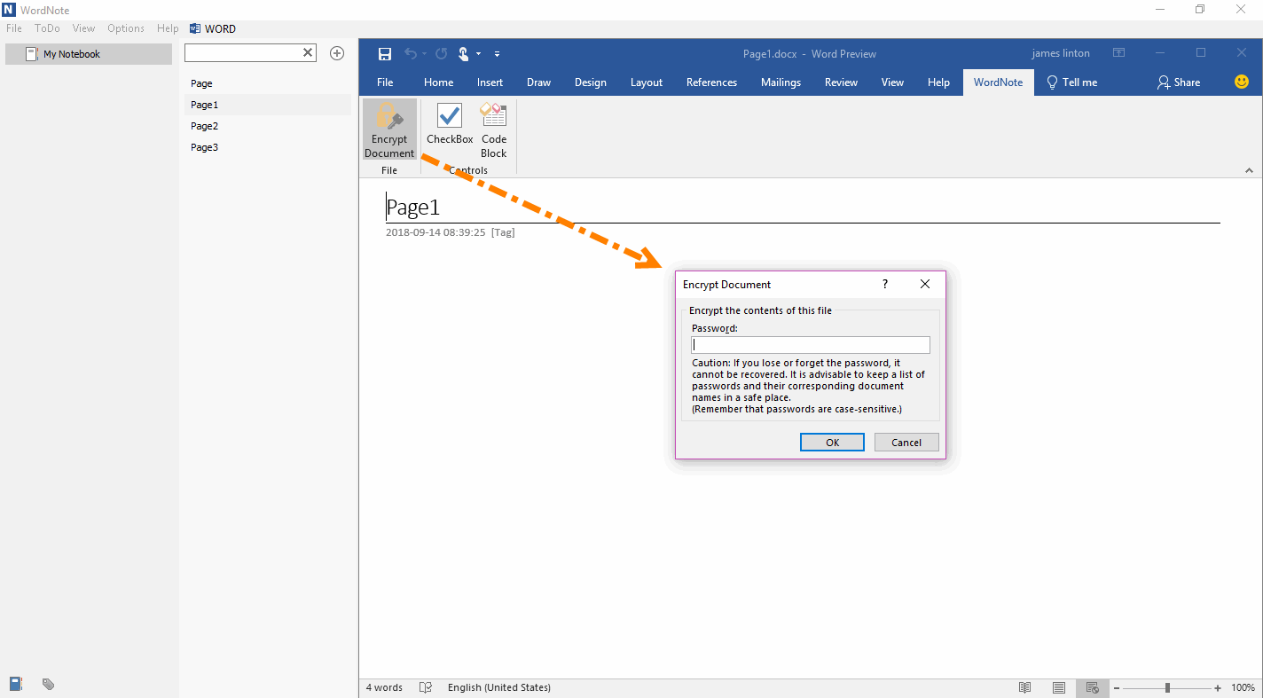Click the Page1 title heading

413,208
